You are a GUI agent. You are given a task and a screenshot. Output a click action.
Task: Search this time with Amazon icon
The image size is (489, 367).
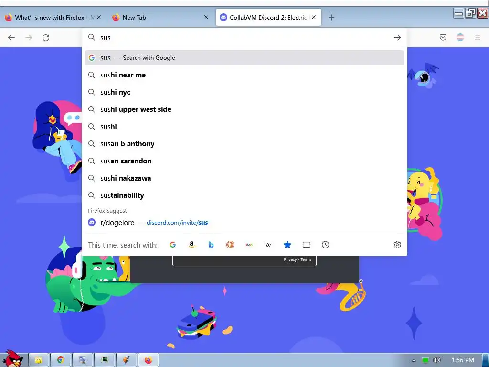point(192,245)
